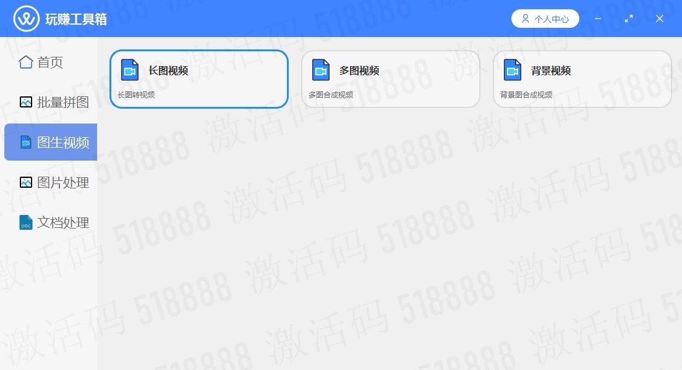Image resolution: width=682 pixels, height=370 pixels.
Task: Select the 图生视频 sidebar item
Action: 51,142
